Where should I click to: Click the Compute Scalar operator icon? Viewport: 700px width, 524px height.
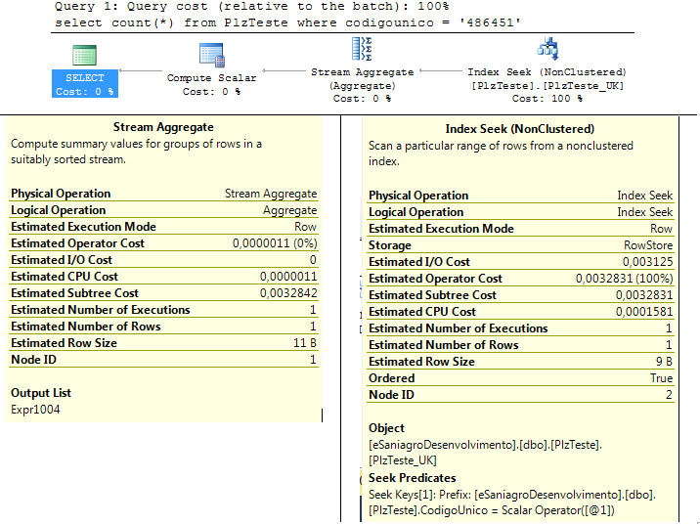212,55
